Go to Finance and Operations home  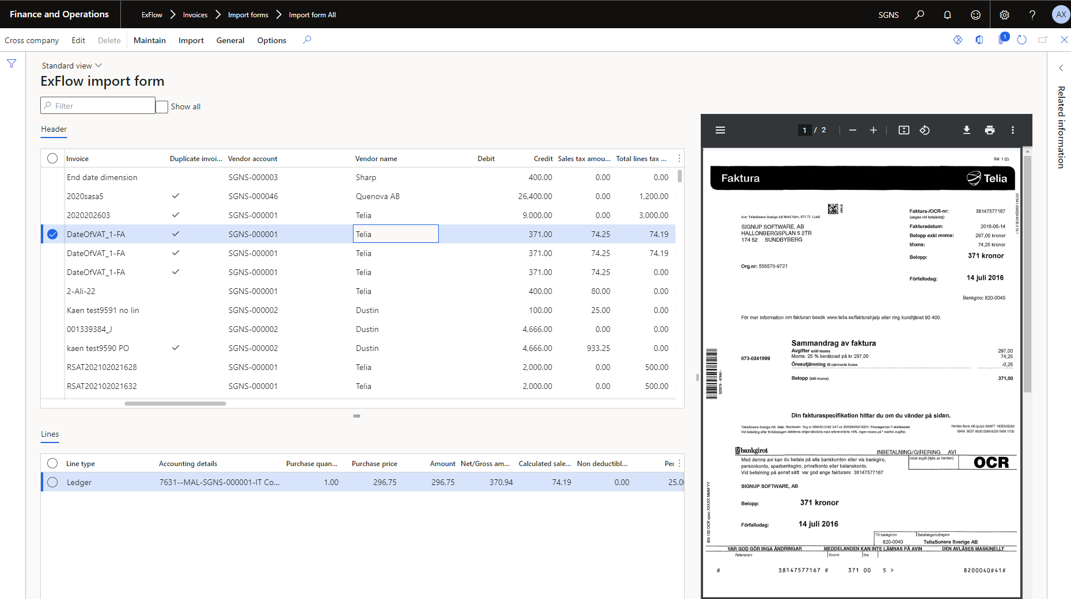tap(59, 14)
